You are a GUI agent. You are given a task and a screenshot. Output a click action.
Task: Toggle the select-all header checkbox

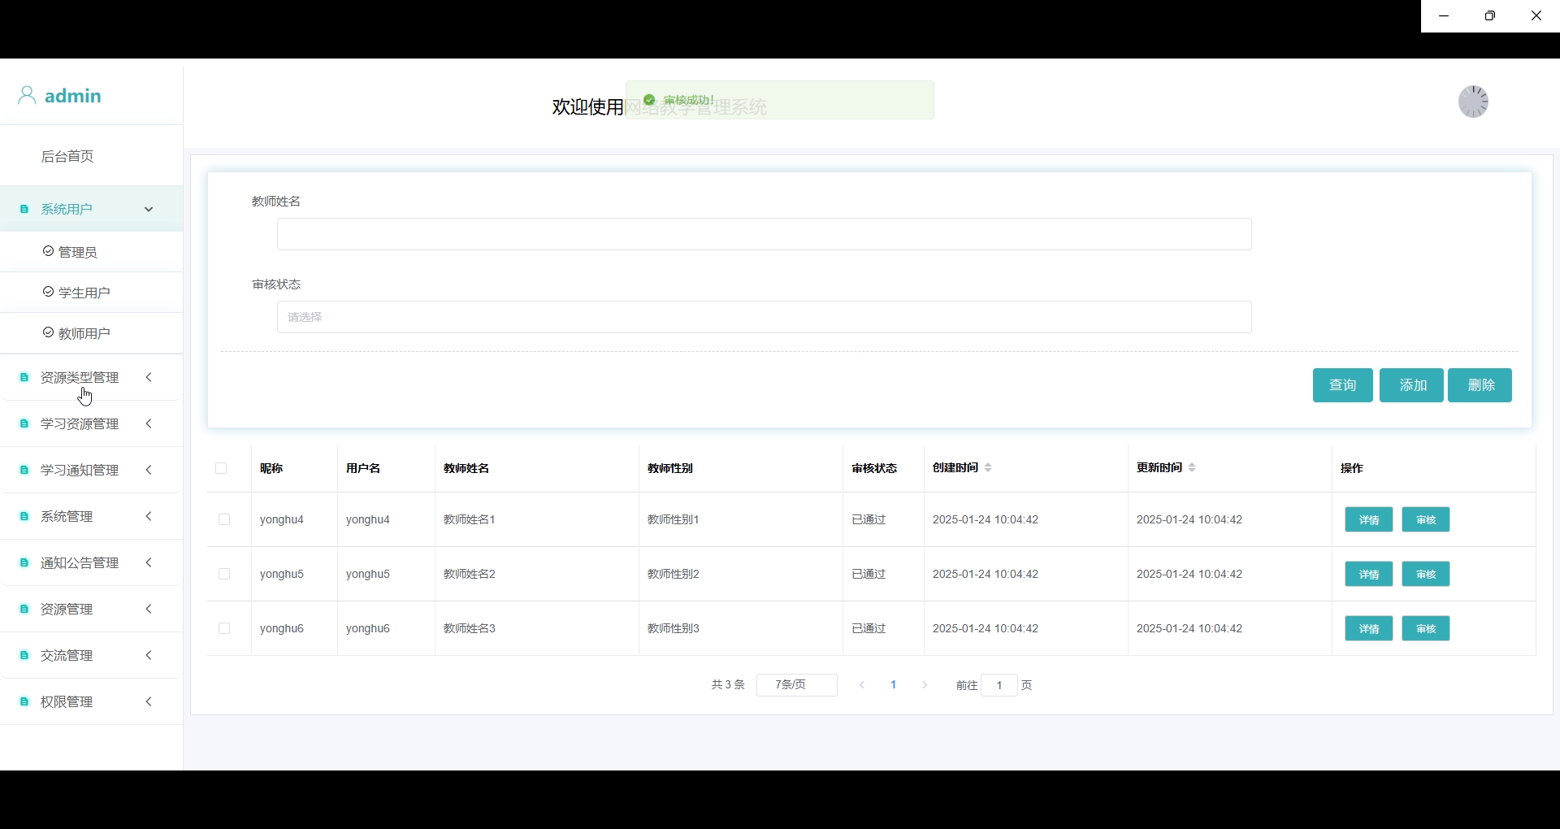pos(221,468)
